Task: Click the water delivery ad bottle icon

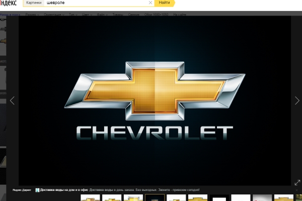Action: (x=37, y=190)
